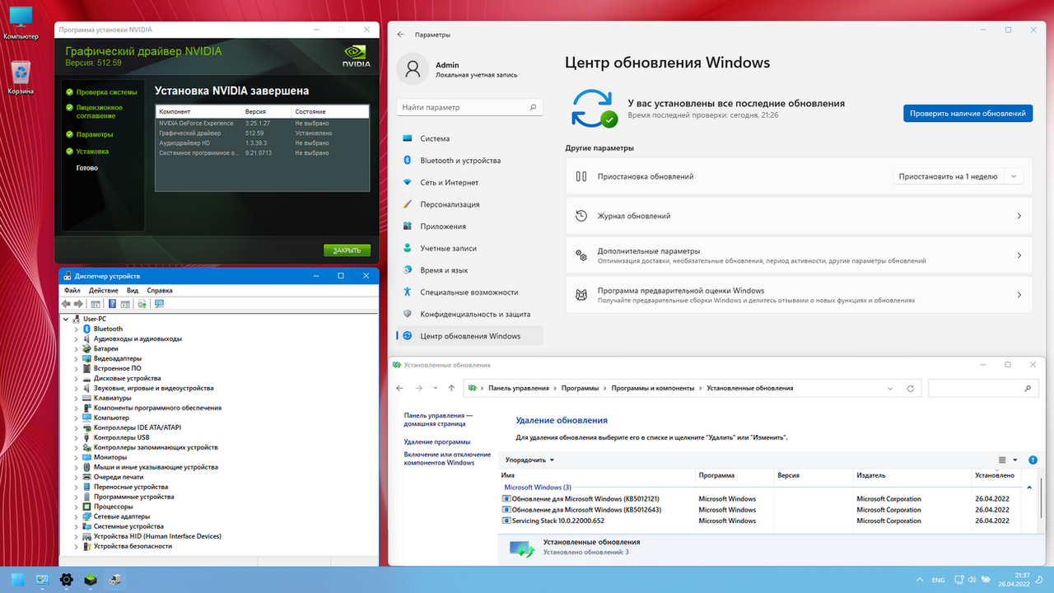Click the Installed Updates search box
The width and height of the screenshot is (1054, 593).
click(982, 388)
